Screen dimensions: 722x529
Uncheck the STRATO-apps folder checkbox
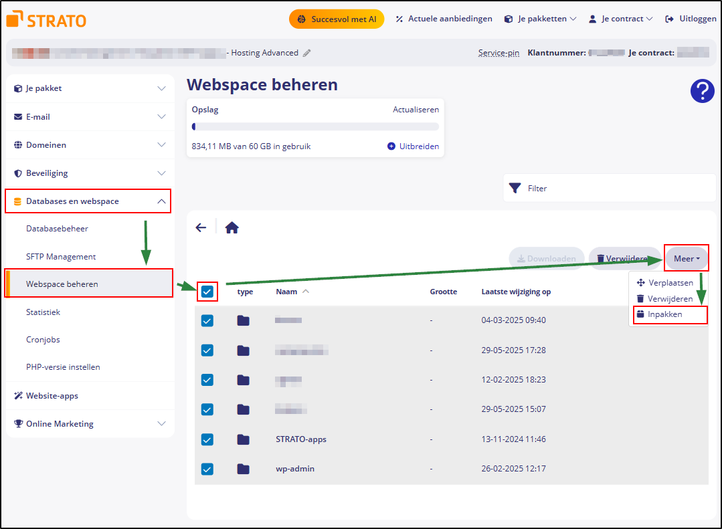[x=207, y=439]
